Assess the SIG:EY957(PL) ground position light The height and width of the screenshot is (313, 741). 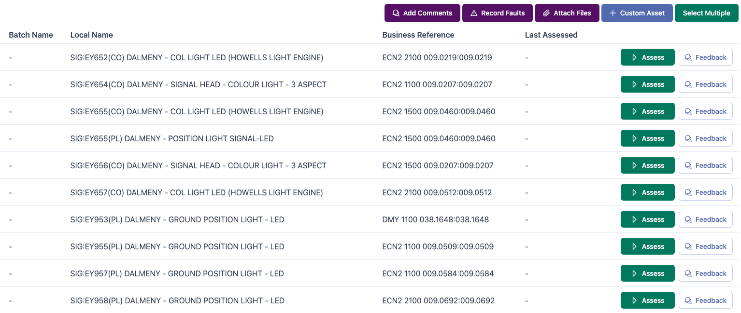(x=647, y=273)
